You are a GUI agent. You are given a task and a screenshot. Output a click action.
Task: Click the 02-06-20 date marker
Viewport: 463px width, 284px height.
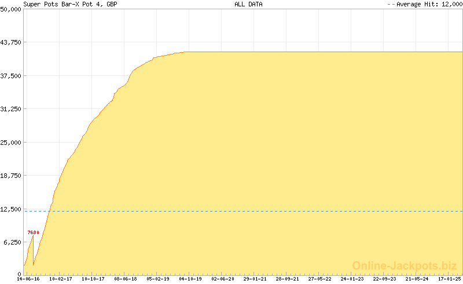click(222, 279)
